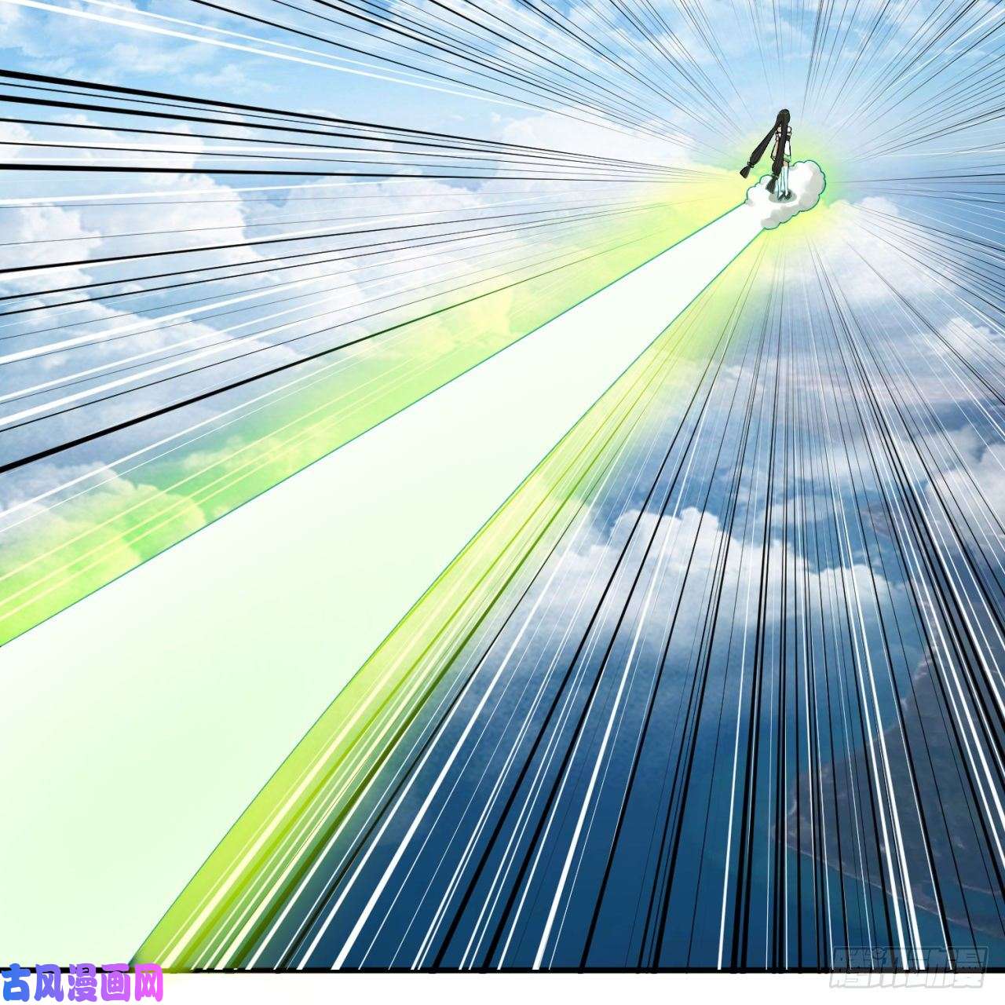1005x1005 pixels.
Task: Click the white strip below the comic panel
Action: pyautogui.click(x=502, y=991)
